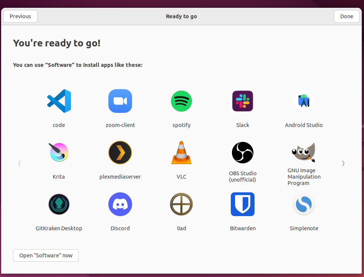
Task: Go back with the Previous button
Action: click(20, 16)
